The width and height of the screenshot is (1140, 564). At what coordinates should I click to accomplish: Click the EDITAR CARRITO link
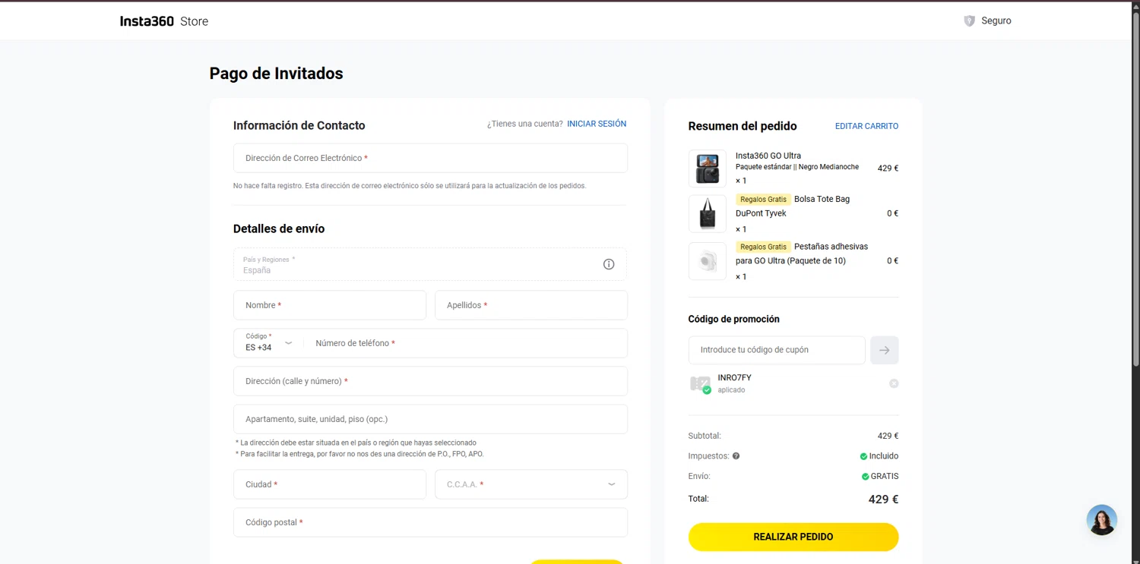tap(866, 126)
